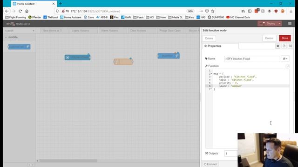Open the MC Channel Dash bookmark
The height and width of the screenshot is (167, 298).
(x=238, y=17)
